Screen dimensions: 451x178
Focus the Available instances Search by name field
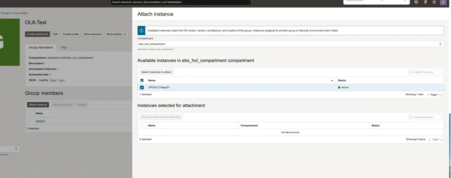[x=425, y=72]
